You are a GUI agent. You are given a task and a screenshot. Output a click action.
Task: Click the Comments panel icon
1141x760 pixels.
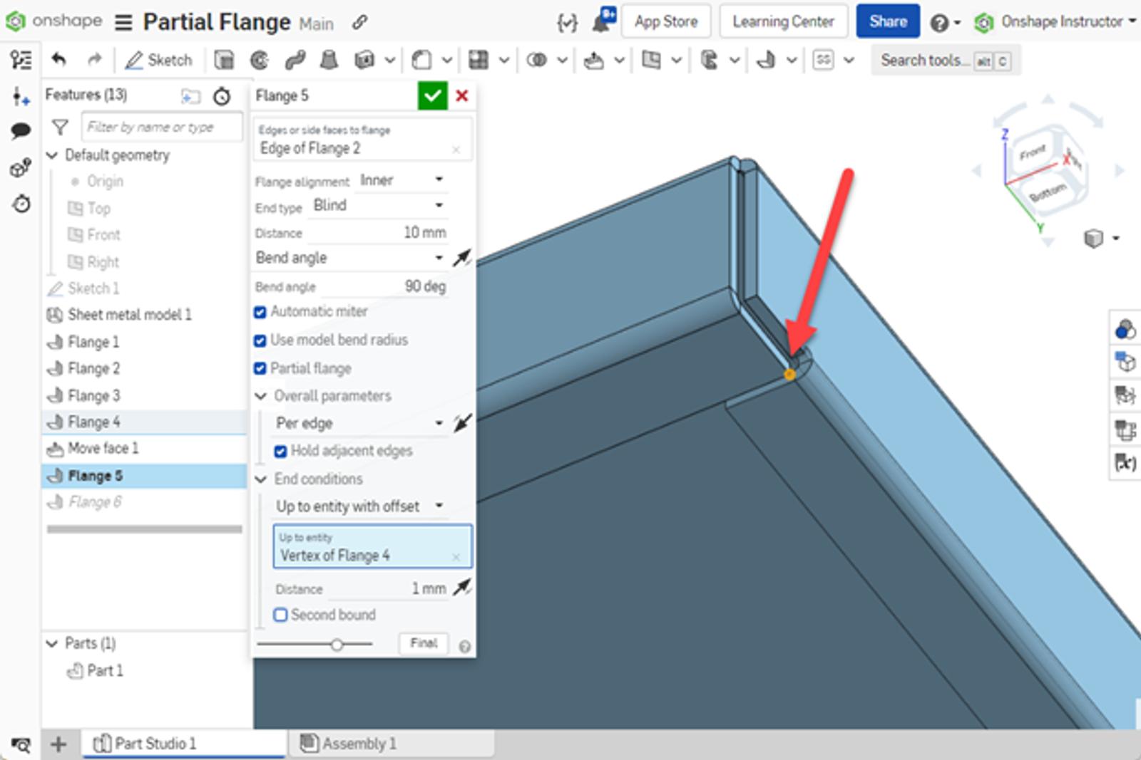pyautogui.click(x=21, y=130)
